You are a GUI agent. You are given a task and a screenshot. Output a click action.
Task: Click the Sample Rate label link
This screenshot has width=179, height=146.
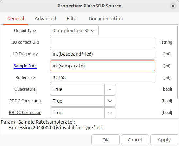point(25,66)
